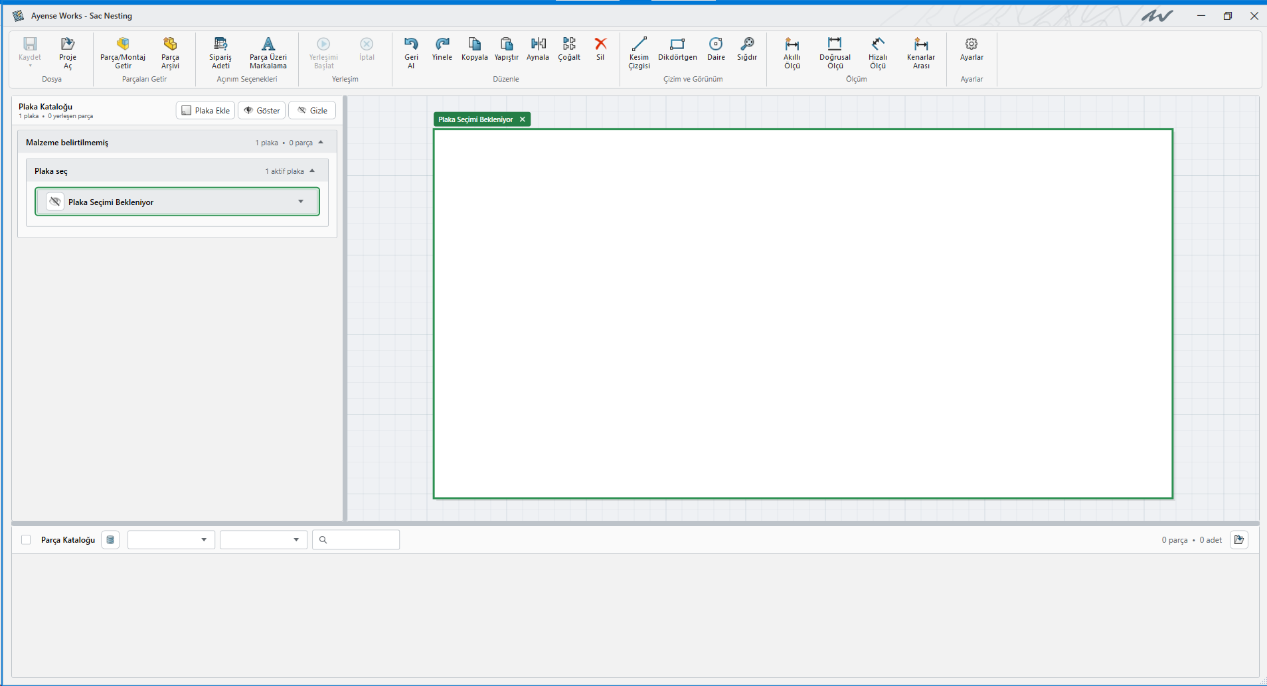Screen dimensions: 1267x686
Task: Click the Kopyala copy icon
Action: click(474, 48)
